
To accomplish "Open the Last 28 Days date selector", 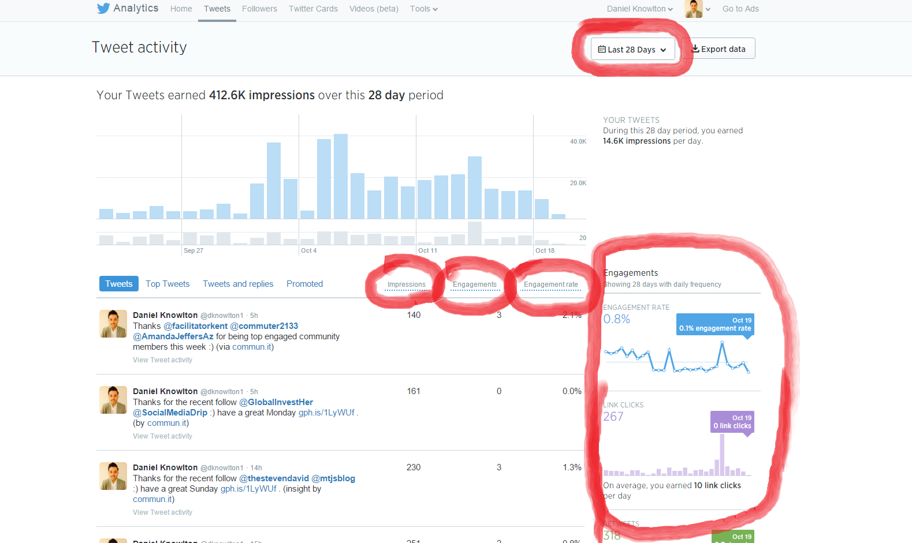I will click(632, 50).
